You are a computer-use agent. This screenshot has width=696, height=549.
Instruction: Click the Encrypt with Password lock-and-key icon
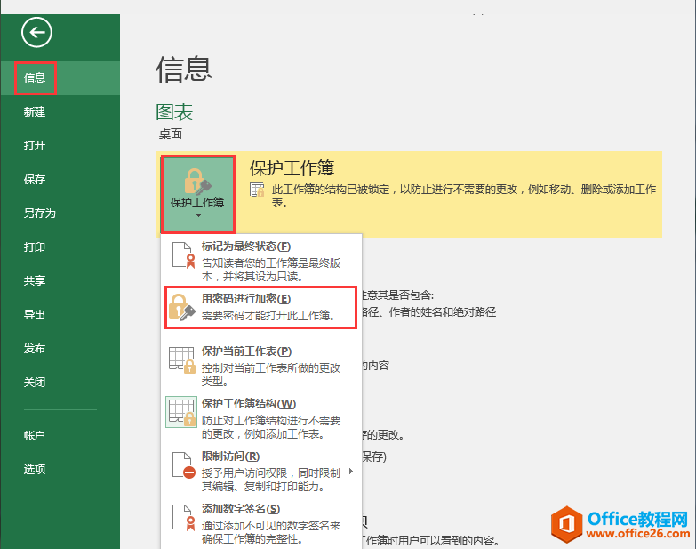181,307
